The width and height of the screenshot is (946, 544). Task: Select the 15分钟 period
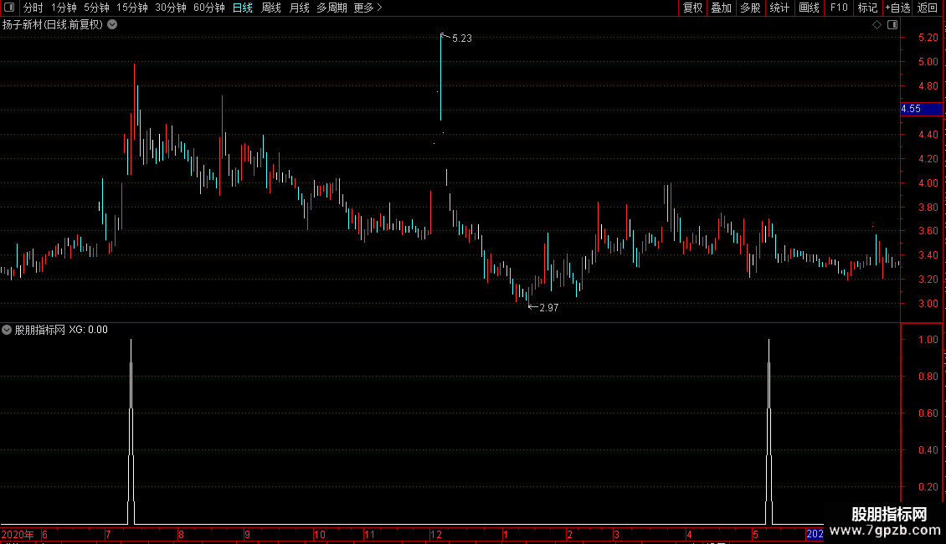pos(132,8)
